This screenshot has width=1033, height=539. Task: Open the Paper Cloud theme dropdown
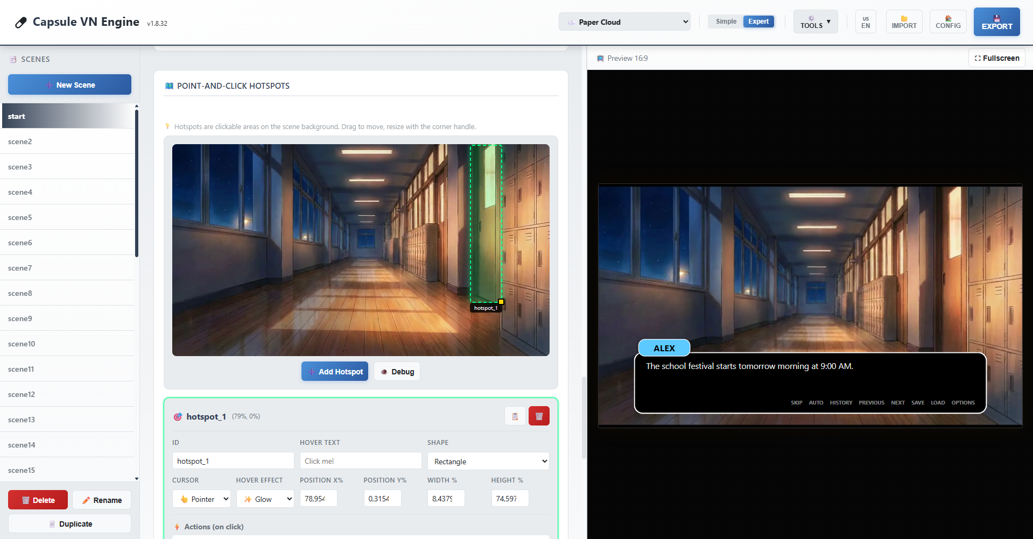[x=624, y=22]
